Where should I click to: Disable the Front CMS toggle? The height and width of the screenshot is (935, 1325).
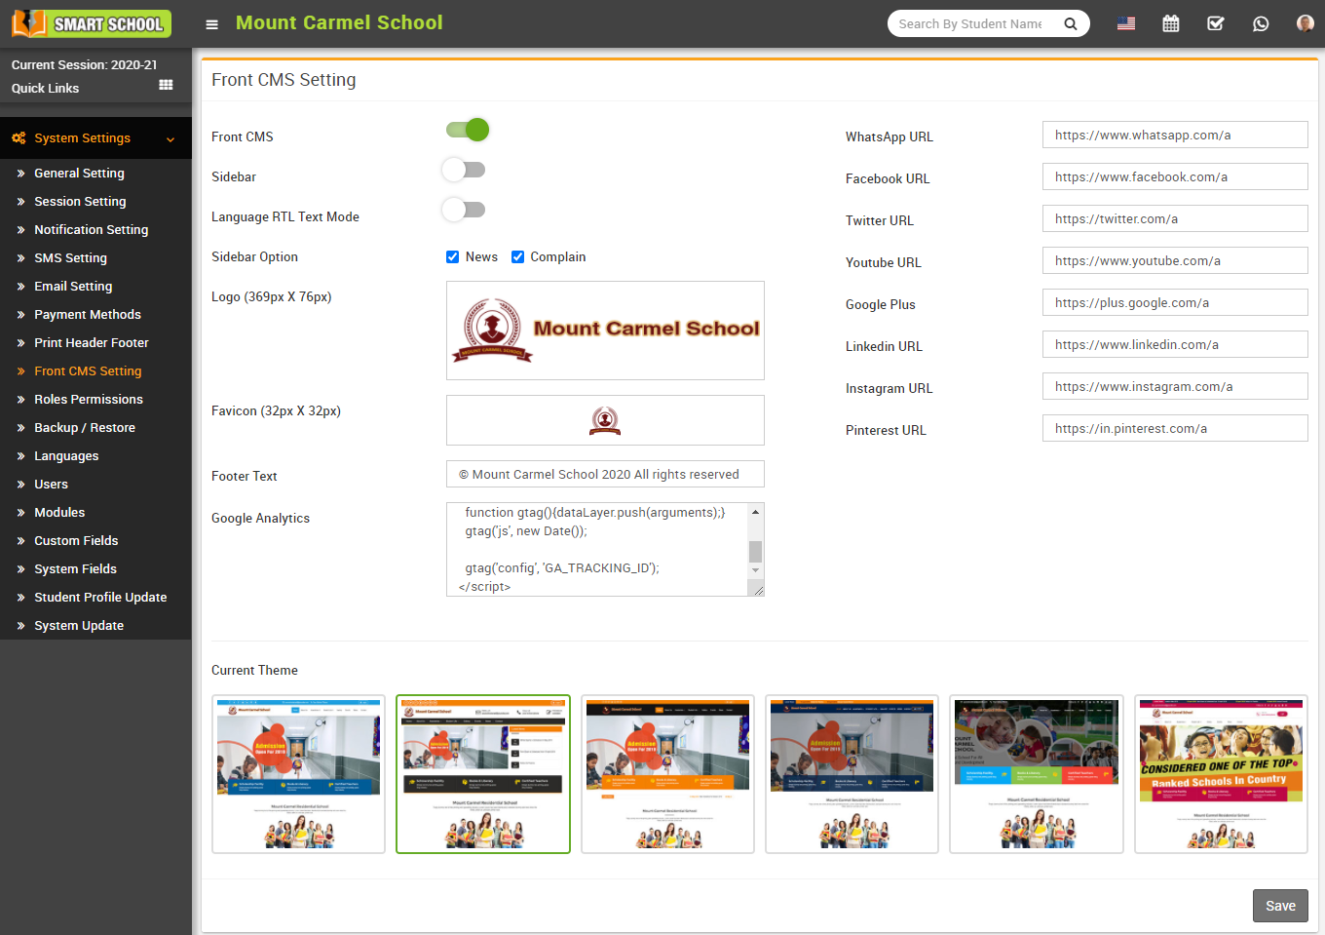[467, 129]
